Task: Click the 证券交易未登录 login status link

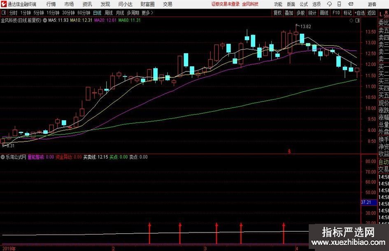Action: click(x=226, y=4)
